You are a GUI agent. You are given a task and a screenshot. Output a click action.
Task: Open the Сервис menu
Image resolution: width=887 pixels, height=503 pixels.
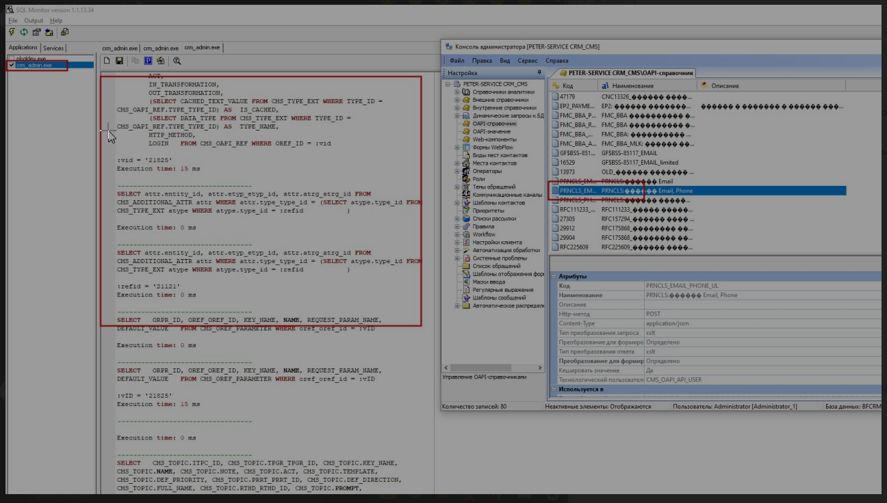[527, 61]
